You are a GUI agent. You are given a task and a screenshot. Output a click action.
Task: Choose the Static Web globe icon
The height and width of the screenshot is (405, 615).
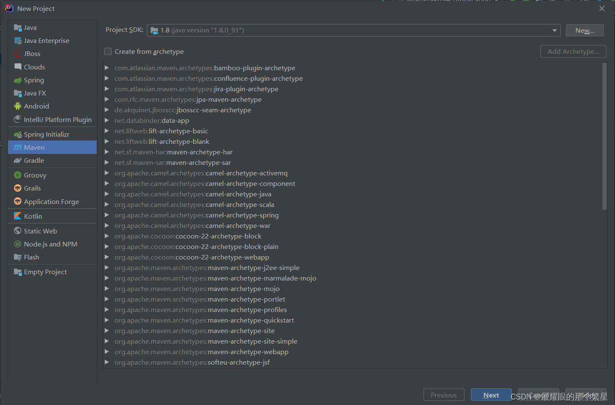click(x=18, y=231)
